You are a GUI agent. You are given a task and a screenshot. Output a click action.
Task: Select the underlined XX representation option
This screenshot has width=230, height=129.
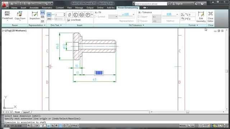42,21
